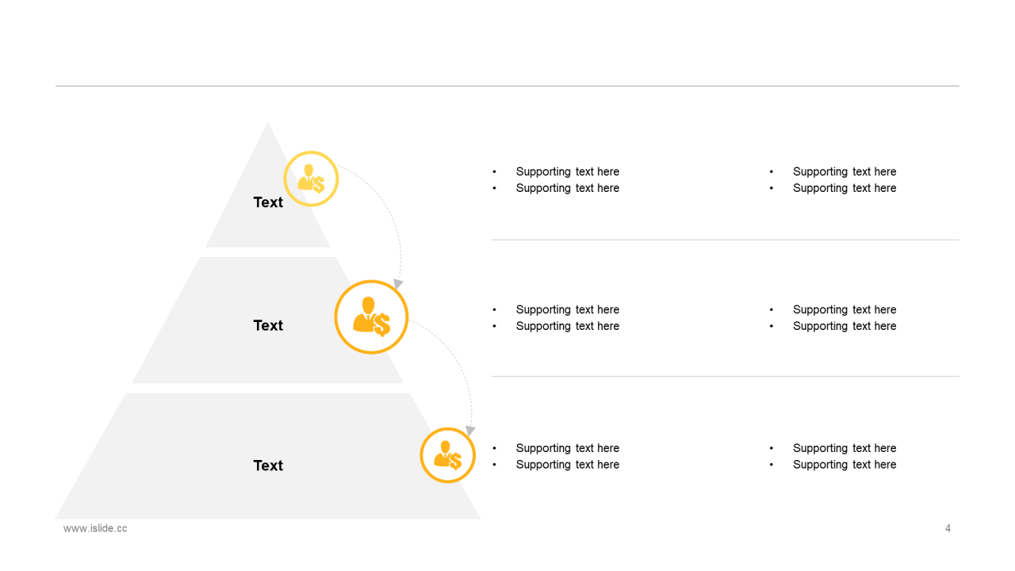Select the second supporting text line in the top-left group

click(567, 188)
